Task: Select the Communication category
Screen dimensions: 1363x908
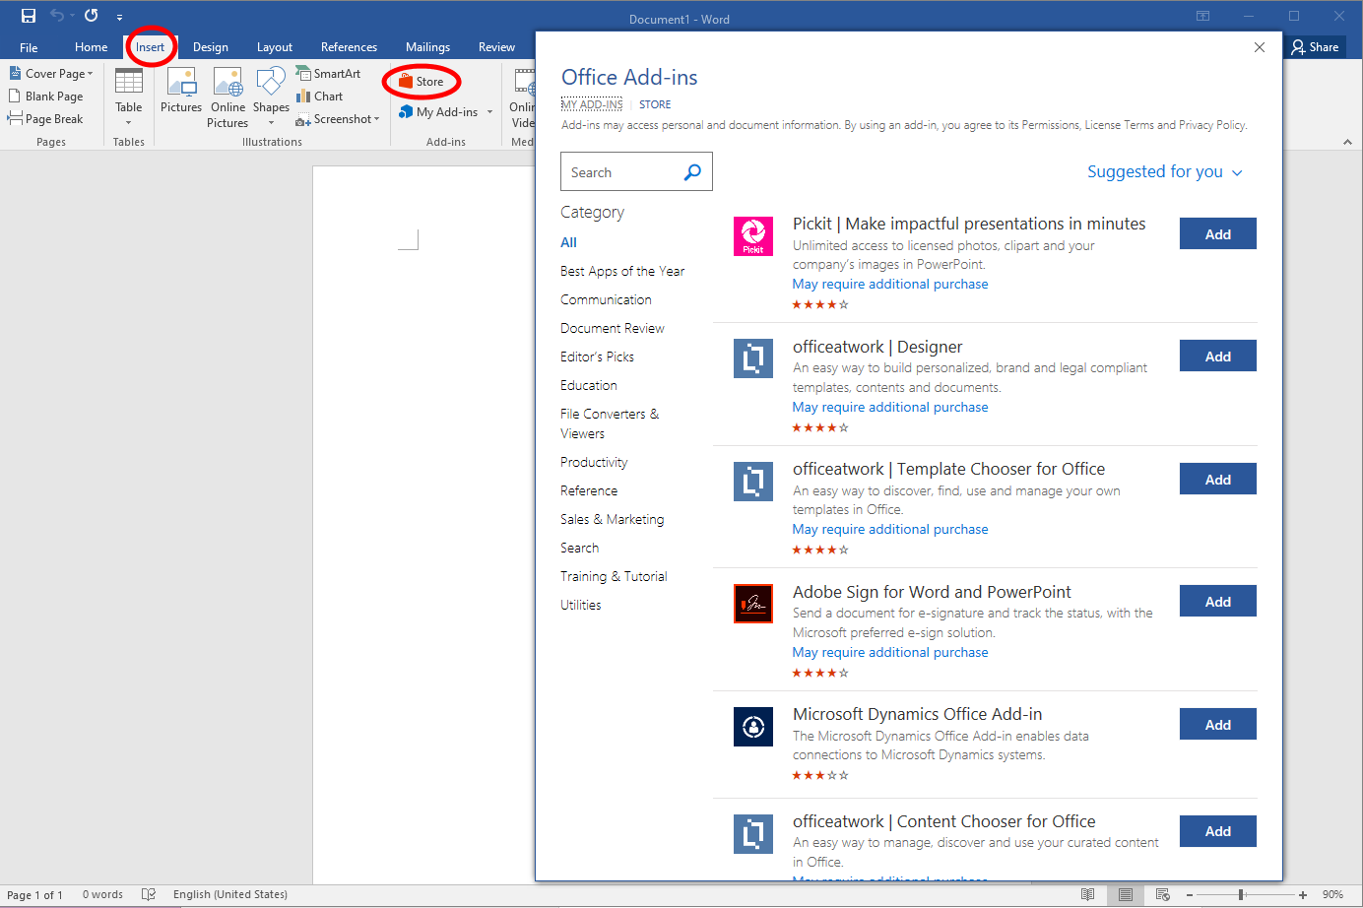Action: point(606,299)
